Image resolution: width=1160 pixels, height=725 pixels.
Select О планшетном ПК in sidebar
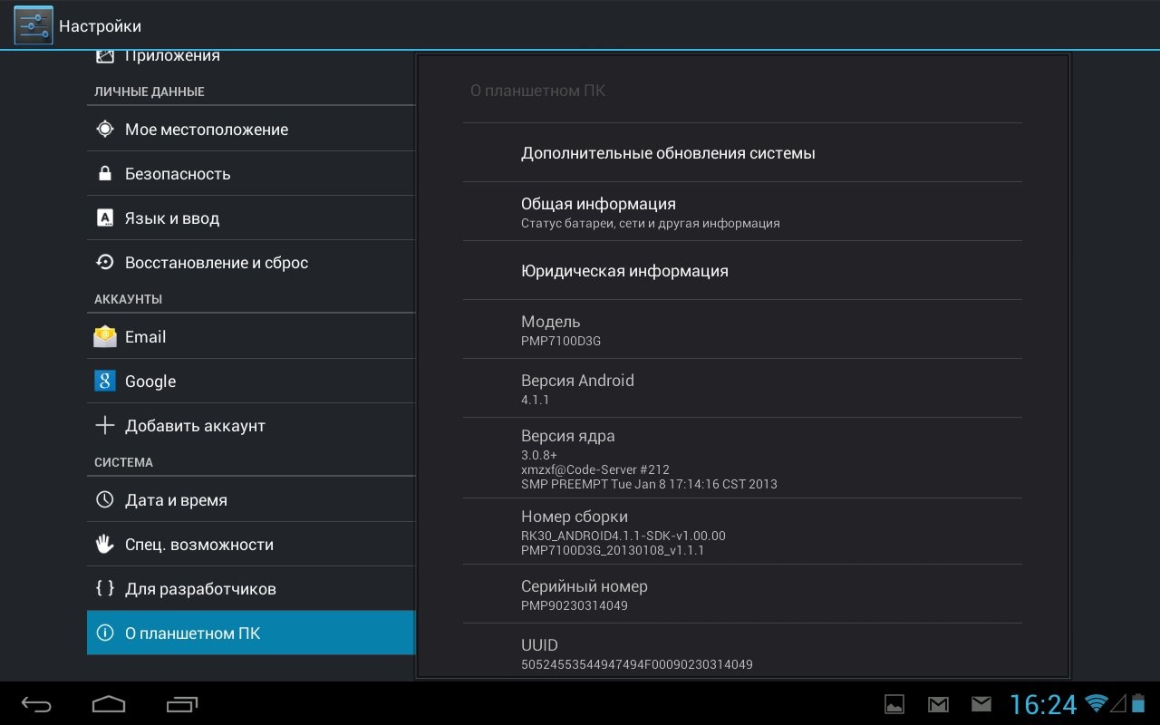click(x=251, y=633)
